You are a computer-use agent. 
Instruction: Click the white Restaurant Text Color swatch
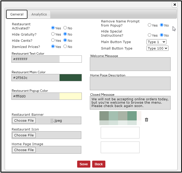(x=71, y=59)
